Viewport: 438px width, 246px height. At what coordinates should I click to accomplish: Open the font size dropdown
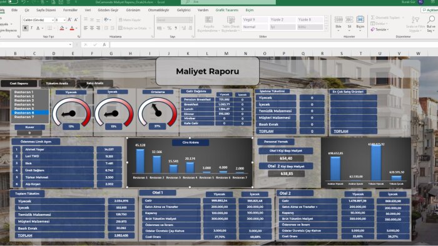click(60, 20)
